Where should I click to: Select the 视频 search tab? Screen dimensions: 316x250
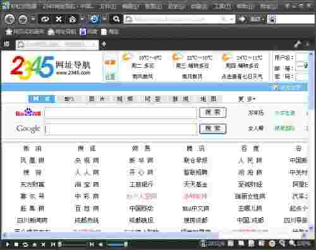click(125, 98)
